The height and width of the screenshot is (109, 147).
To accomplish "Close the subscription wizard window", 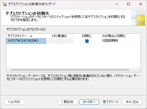I will (x=141, y=4).
